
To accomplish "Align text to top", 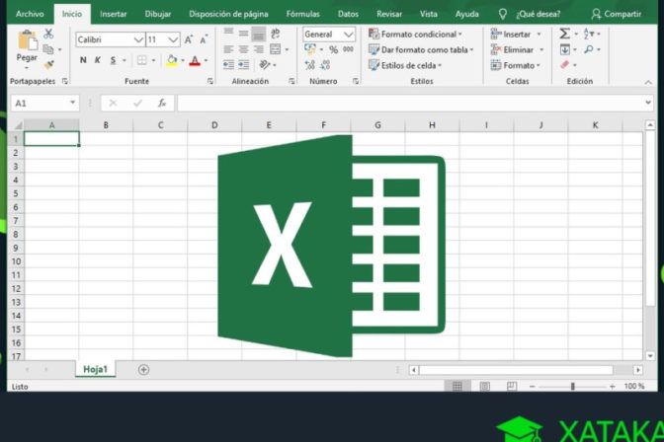I will point(228,33).
